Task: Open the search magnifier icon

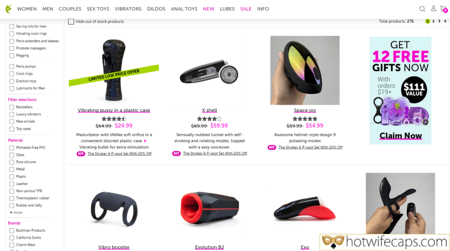Action: pos(422,9)
